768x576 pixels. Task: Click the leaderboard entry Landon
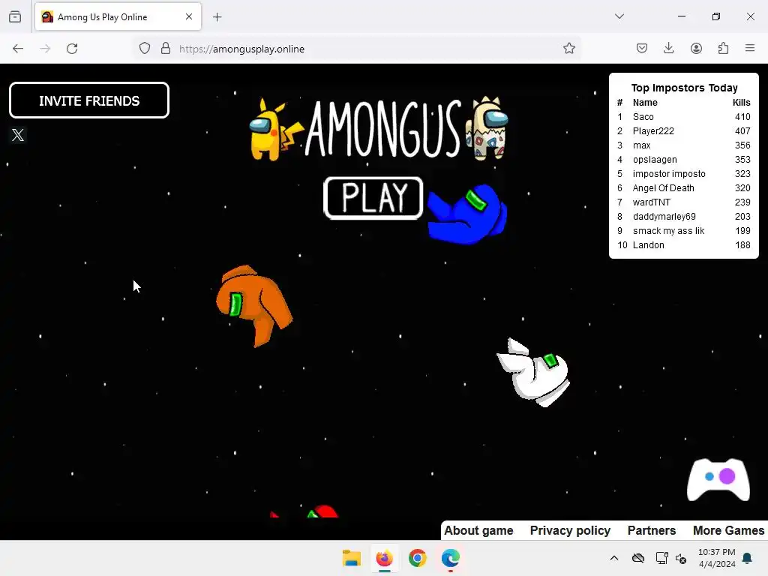[649, 245]
